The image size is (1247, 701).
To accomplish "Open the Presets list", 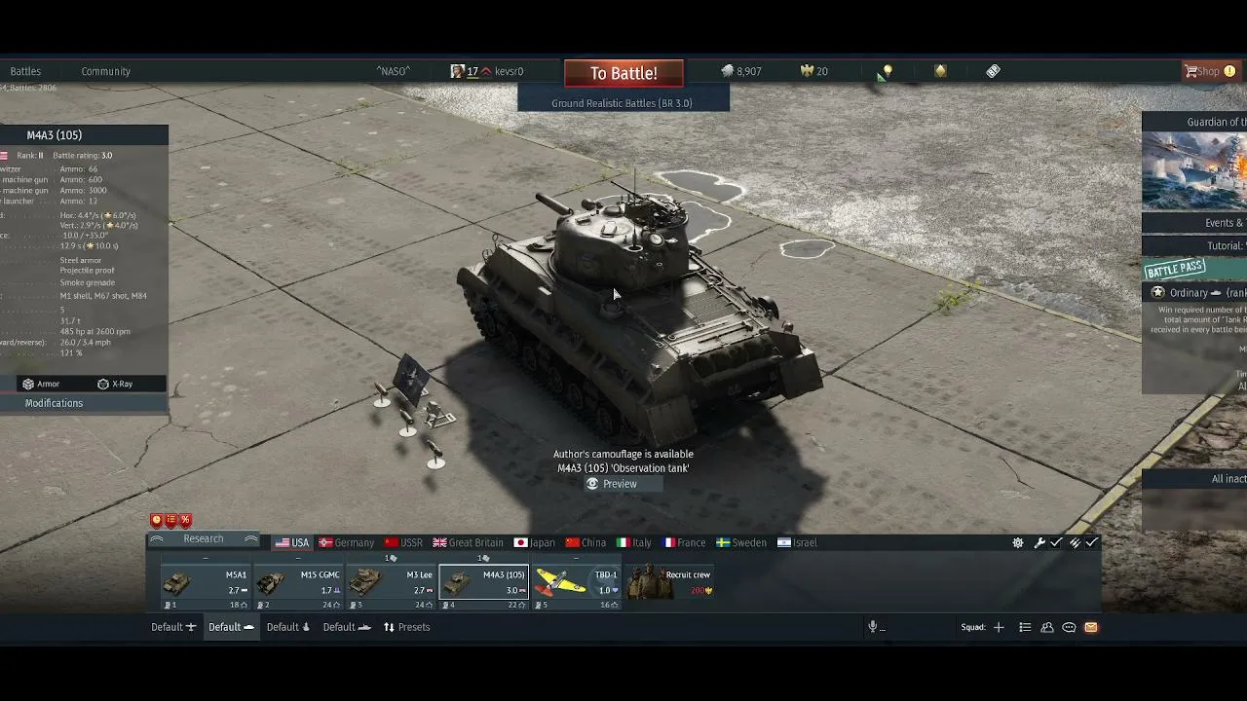I will click(x=406, y=627).
